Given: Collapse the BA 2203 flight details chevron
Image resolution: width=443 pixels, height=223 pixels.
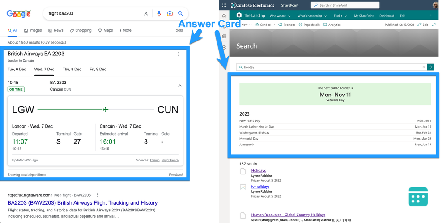Looking at the screenshot, I should pyautogui.click(x=180, y=85).
